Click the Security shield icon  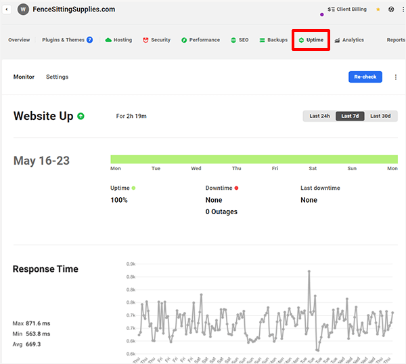[x=145, y=40]
